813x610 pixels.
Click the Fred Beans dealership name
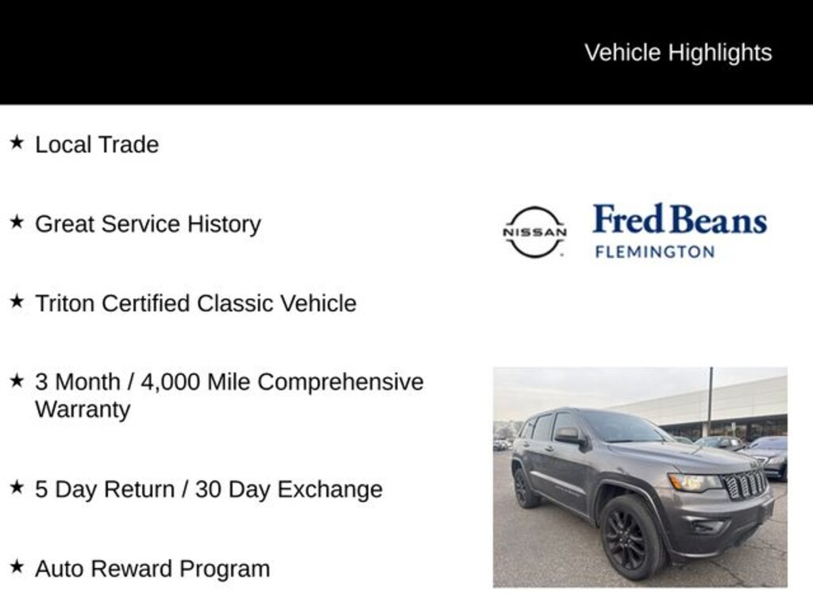coord(680,220)
